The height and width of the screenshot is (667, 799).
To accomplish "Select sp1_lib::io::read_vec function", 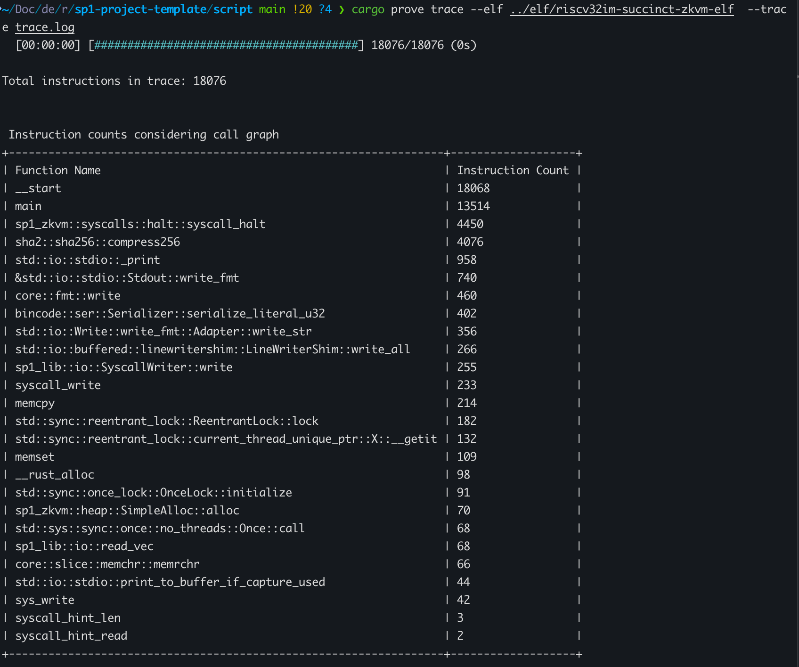I will pos(84,546).
